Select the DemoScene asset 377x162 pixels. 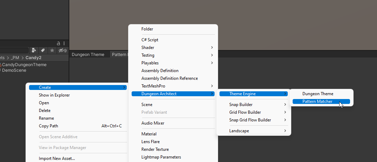13,70
